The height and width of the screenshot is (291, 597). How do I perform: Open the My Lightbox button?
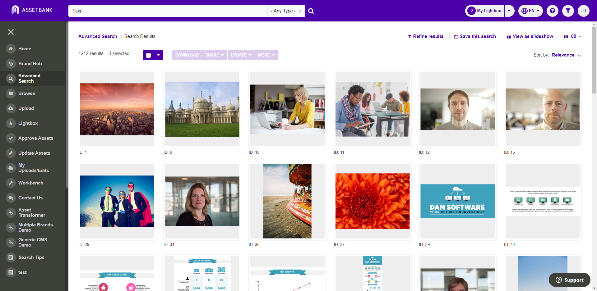point(485,11)
